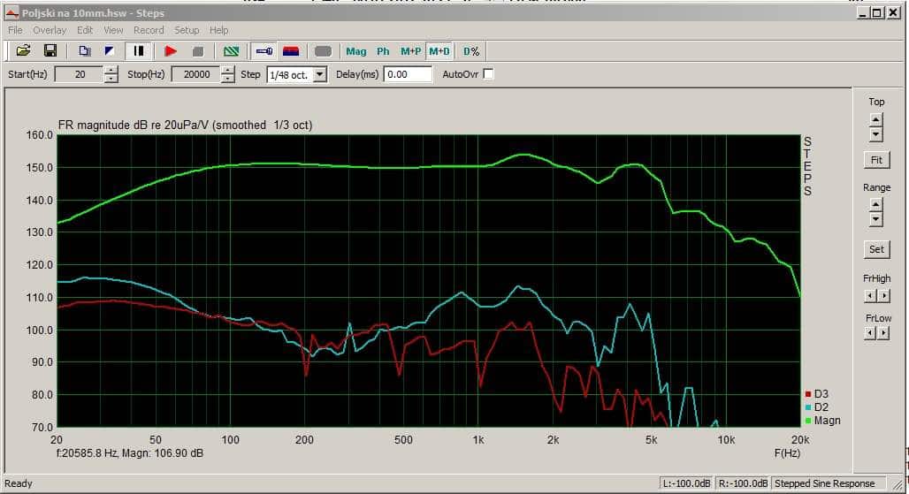Viewport: 909px width, 494px height.
Task: Open the Help menu
Action: tap(218, 30)
